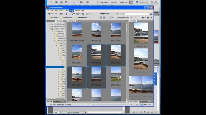This screenshot has width=206, height=115.
Task: Click the Go Back arrow in Bridge toolbar
Action: (x=49, y=14)
